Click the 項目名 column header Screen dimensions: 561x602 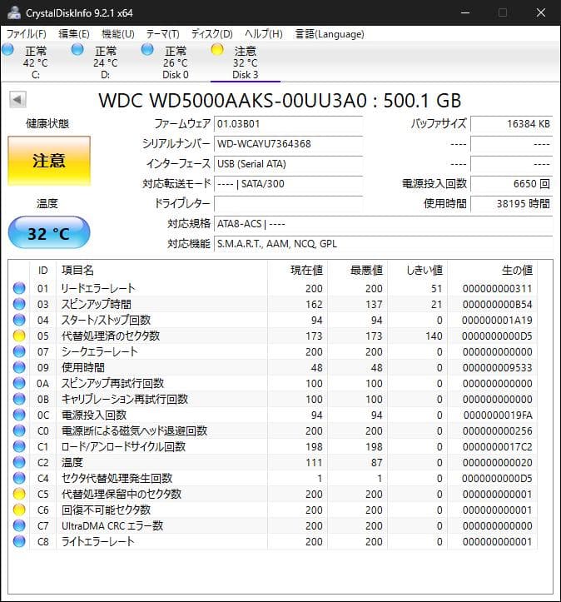pos(161,271)
